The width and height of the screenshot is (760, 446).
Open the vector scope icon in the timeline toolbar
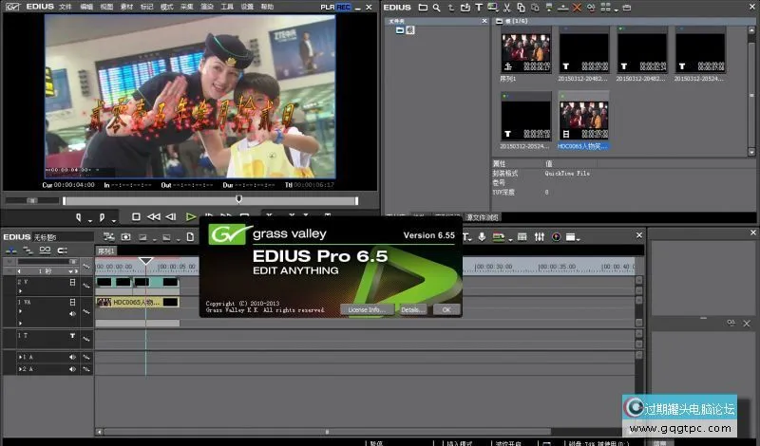click(x=557, y=237)
